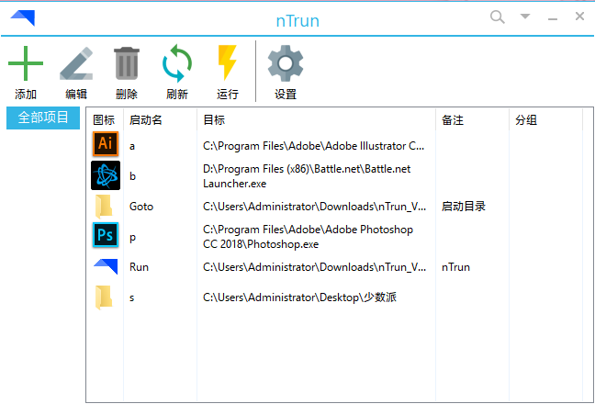The height and width of the screenshot is (404, 595).
Task: Open Settings with the gear icon
Action: (285, 64)
